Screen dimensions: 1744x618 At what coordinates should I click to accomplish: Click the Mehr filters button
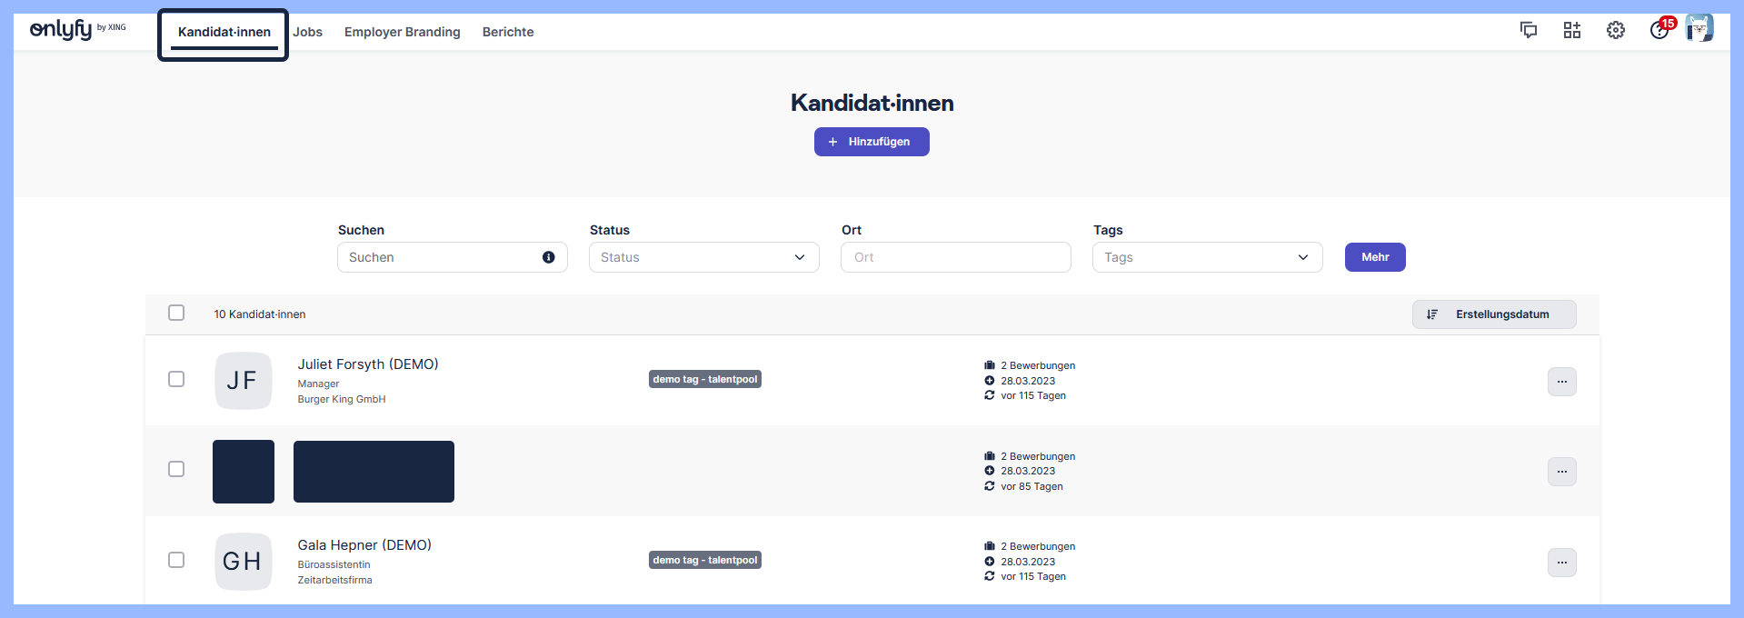point(1375,257)
